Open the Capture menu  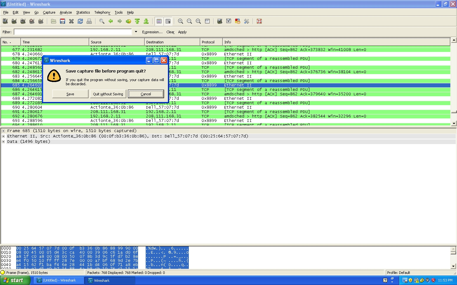(x=49, y=12)
